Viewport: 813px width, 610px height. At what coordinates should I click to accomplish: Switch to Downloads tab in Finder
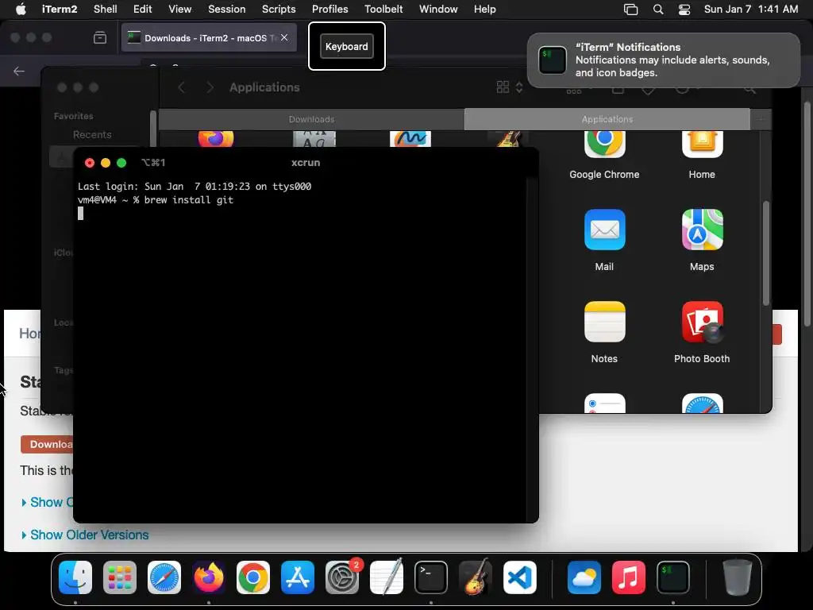pyautogui.click(x=311, y=119)
